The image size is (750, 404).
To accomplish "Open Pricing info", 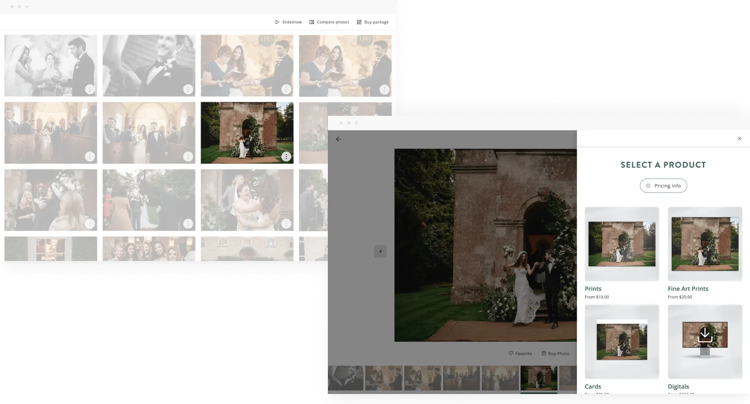I will (663, 185).
